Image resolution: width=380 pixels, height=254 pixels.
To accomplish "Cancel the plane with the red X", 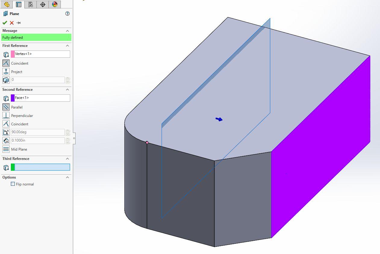I will [x=12, y=23].
